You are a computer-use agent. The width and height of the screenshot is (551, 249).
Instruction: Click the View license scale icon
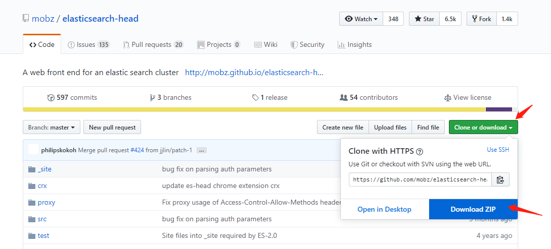click(x=447, y=98)
